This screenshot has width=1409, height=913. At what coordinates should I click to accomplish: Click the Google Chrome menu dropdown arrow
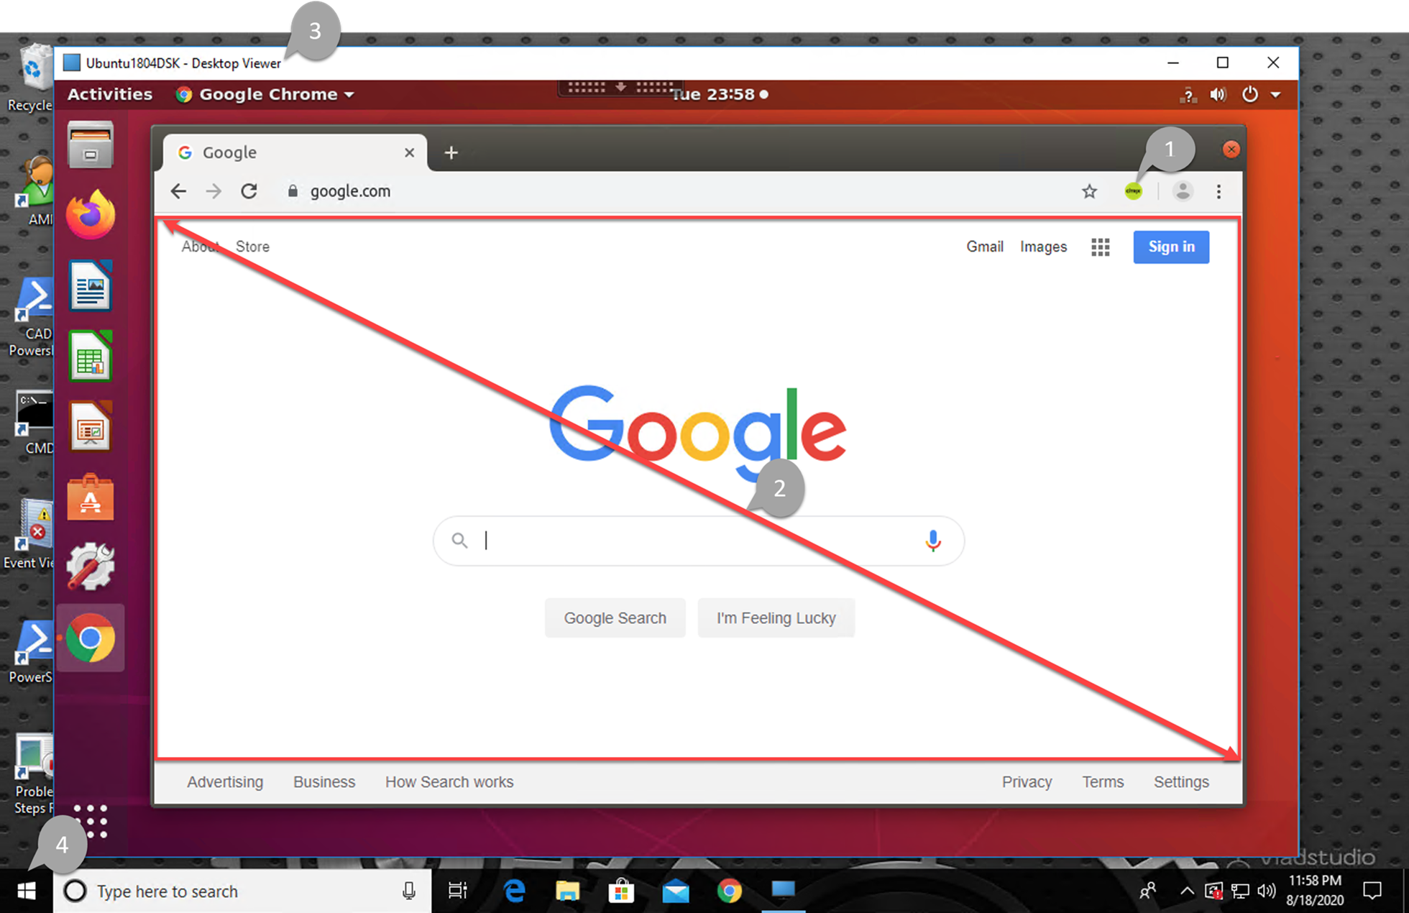(x=349, y=94)
